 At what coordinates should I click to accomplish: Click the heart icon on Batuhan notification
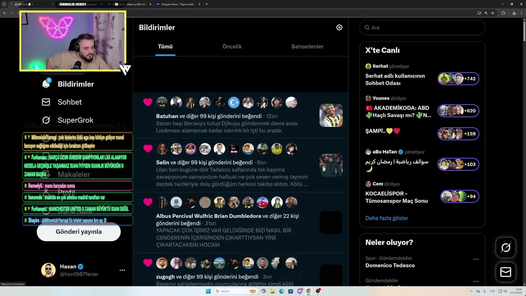click(148, 102)
